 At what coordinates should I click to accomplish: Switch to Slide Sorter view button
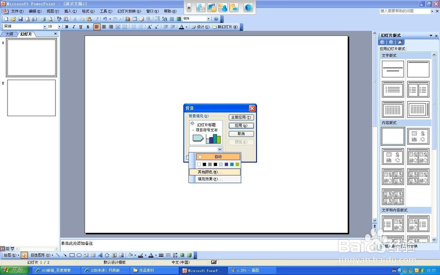[x=7, y=249]
